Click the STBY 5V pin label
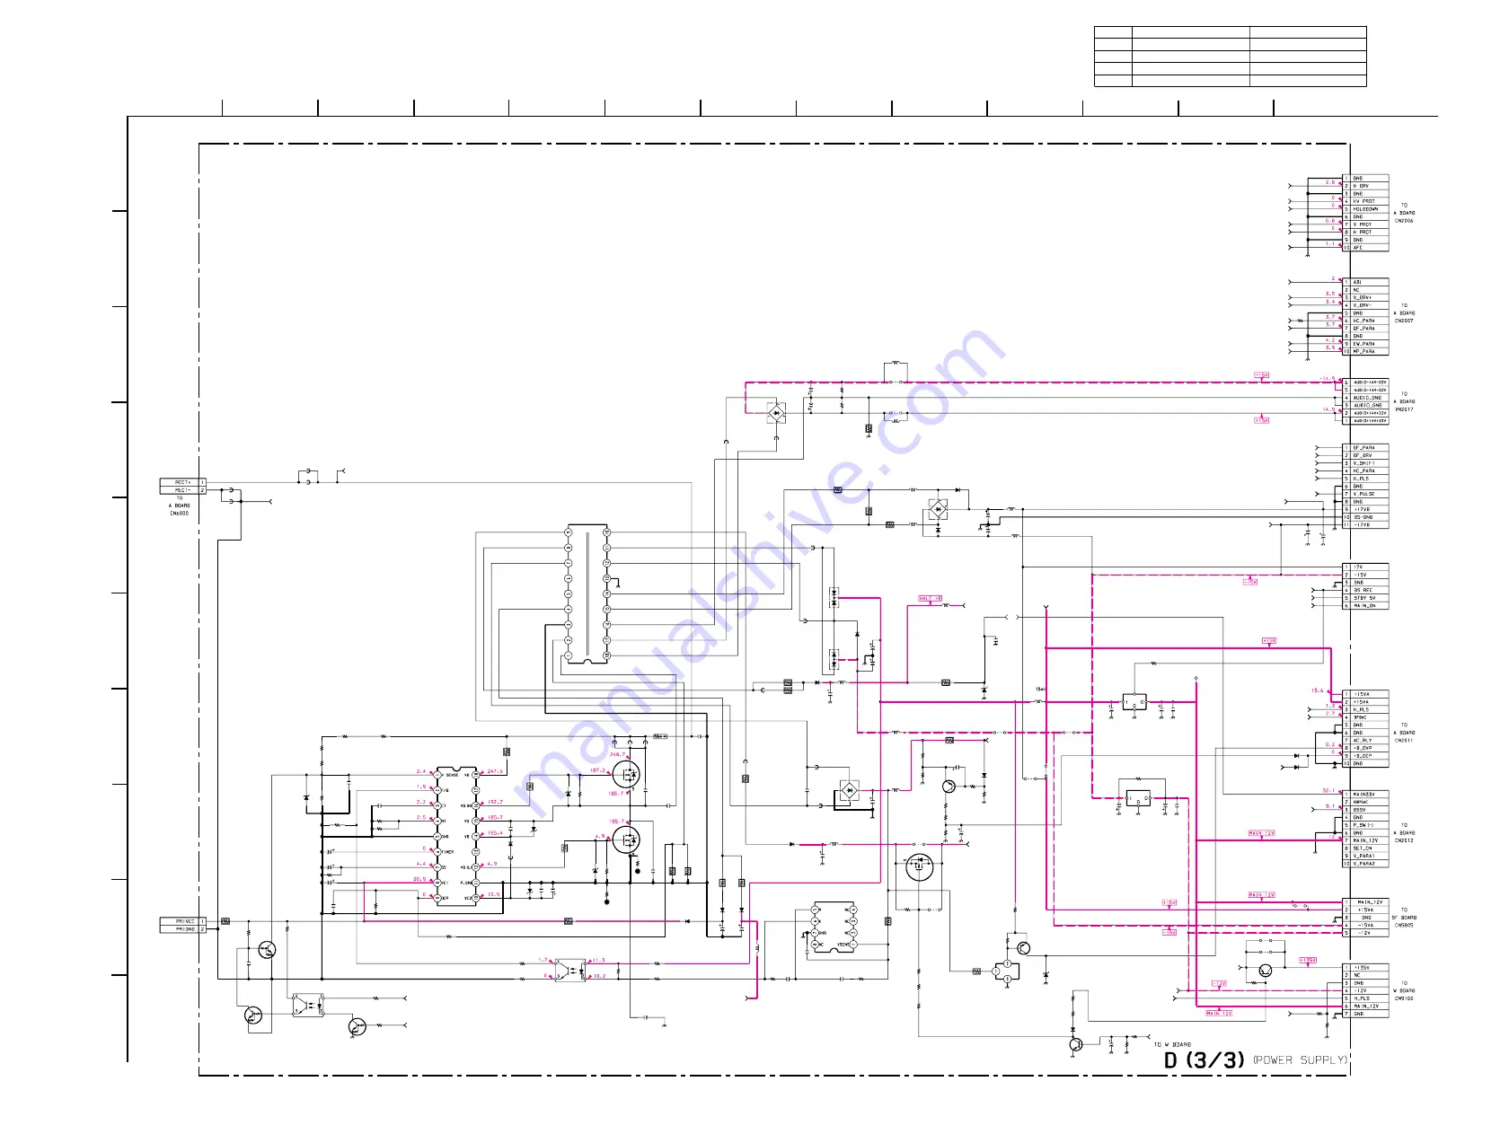Screen dimensions: 1509x1134 [x=1365, y=598]
